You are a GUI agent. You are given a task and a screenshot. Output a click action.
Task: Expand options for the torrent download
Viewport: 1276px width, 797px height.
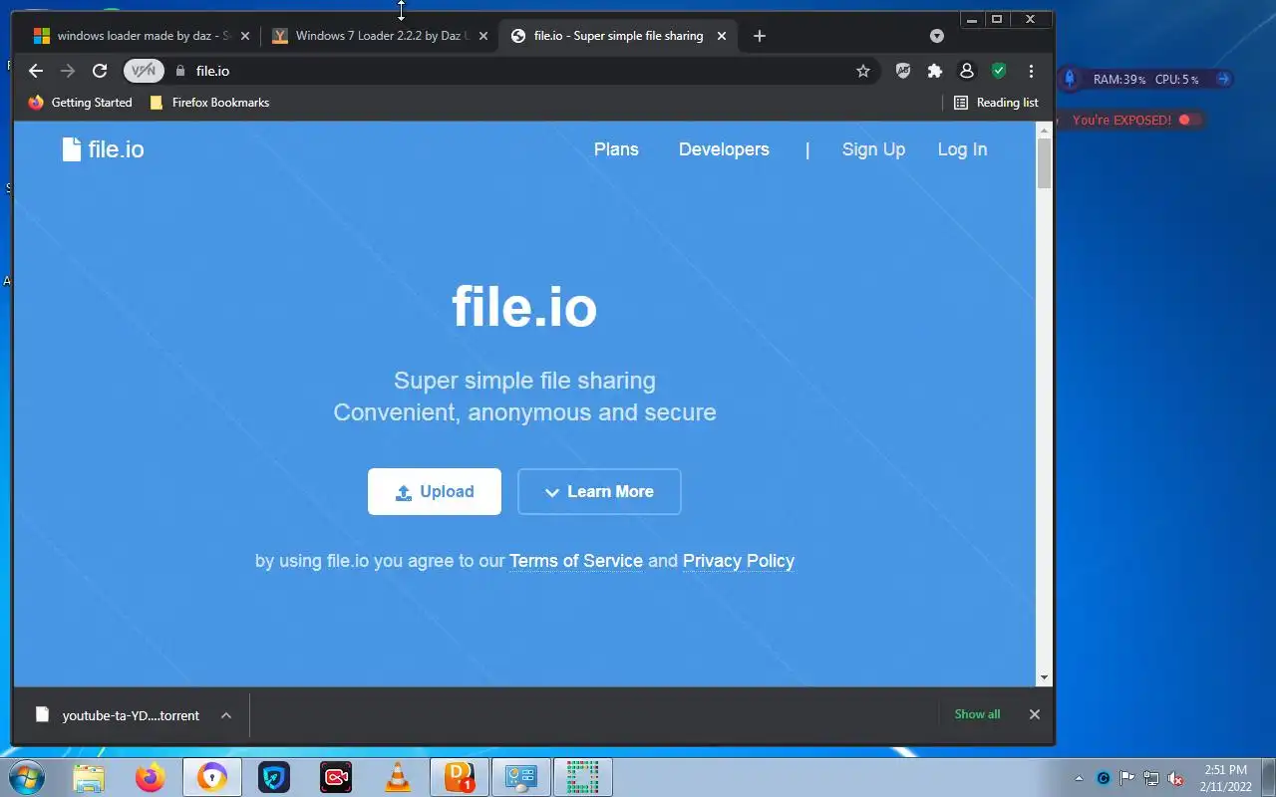point(226,715)
